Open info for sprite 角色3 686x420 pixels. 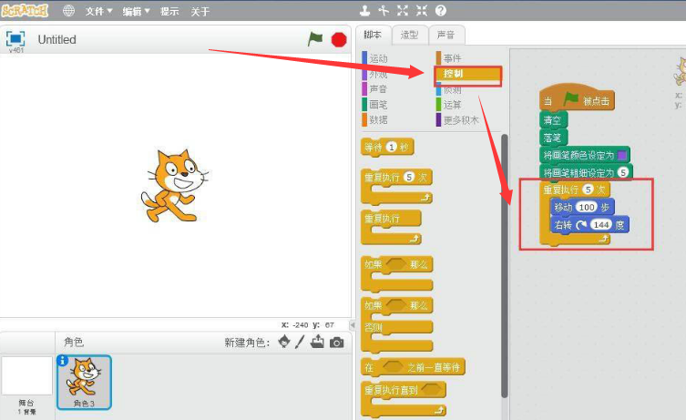tap(63, 360)
